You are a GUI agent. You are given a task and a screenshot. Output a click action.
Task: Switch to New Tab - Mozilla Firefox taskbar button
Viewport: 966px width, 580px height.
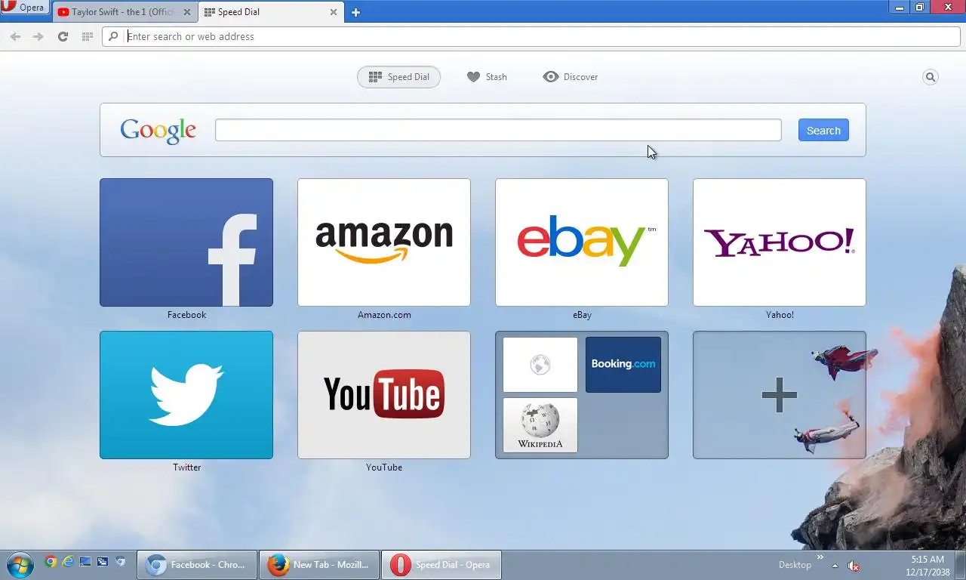coord(319,565)
